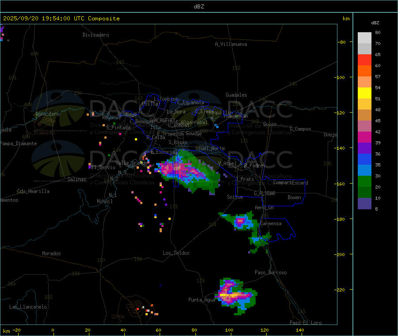Click the 0 km bottom axis tick
The height and width of the screenshot is (336, 398).
[53, 330]
